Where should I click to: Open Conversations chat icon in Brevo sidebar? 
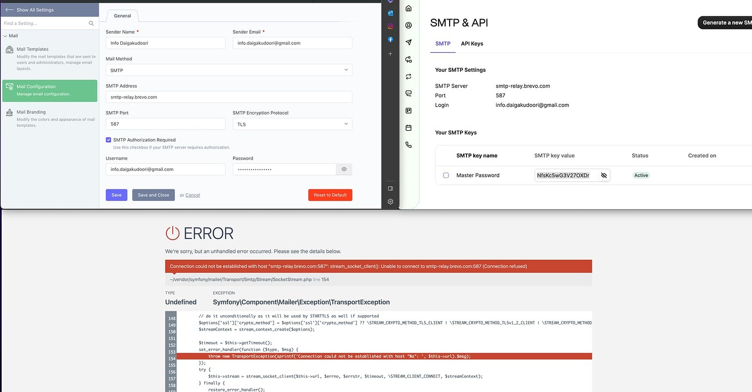coord(408,94)
